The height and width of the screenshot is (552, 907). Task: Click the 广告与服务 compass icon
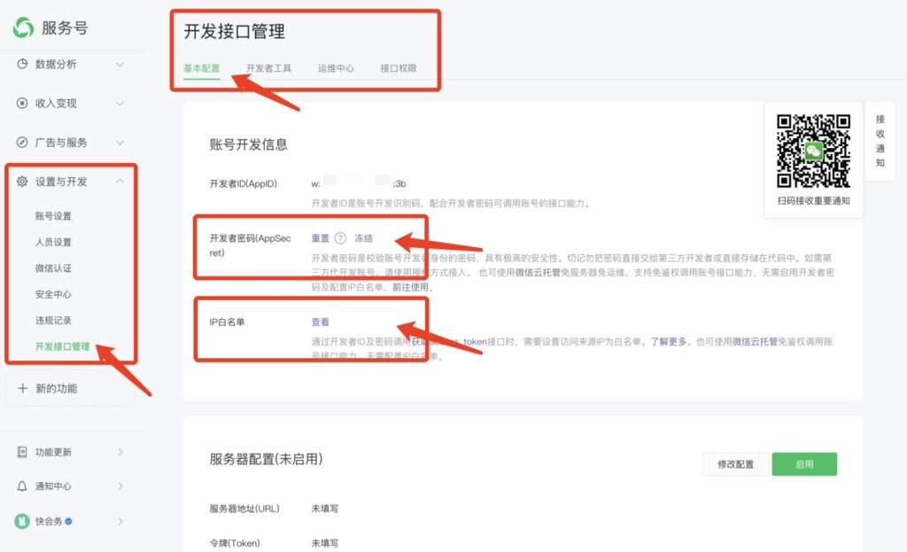(x=22, y=142)
